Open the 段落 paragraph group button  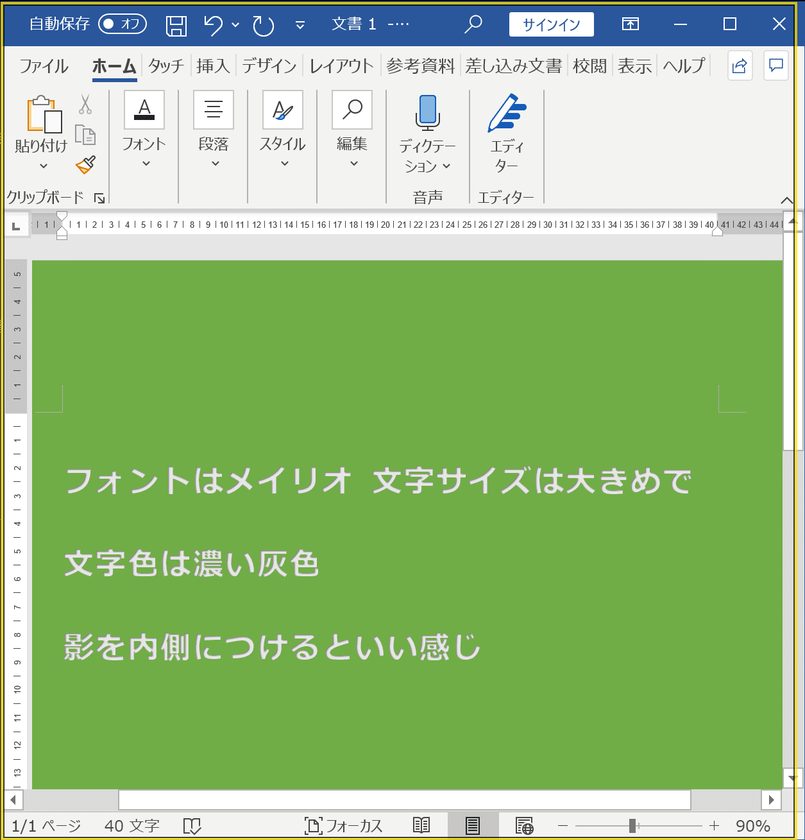coord(214,130)
